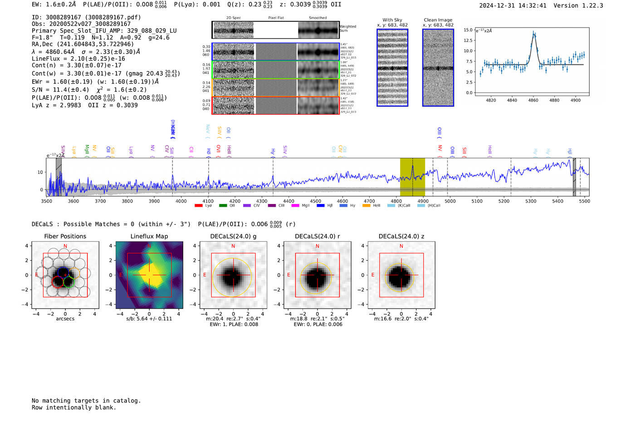Viewport: 635px width, 432px height.
Task: Open the Lineflux Map image
Action: point(149,275)
